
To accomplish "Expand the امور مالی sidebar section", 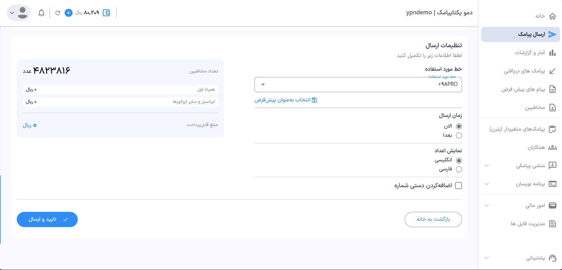I will tap(487, 205).
